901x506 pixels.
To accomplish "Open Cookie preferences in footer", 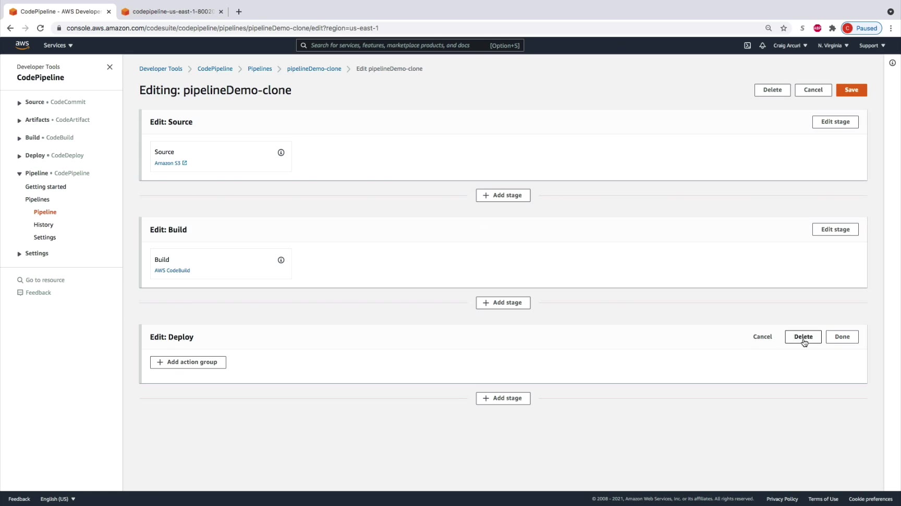I will coord(870,499).
